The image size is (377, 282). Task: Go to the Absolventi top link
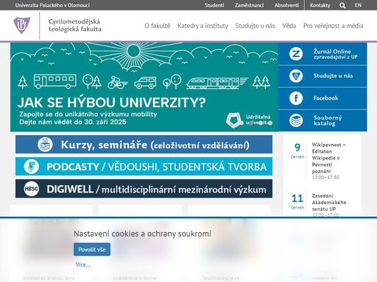[286, 5]
